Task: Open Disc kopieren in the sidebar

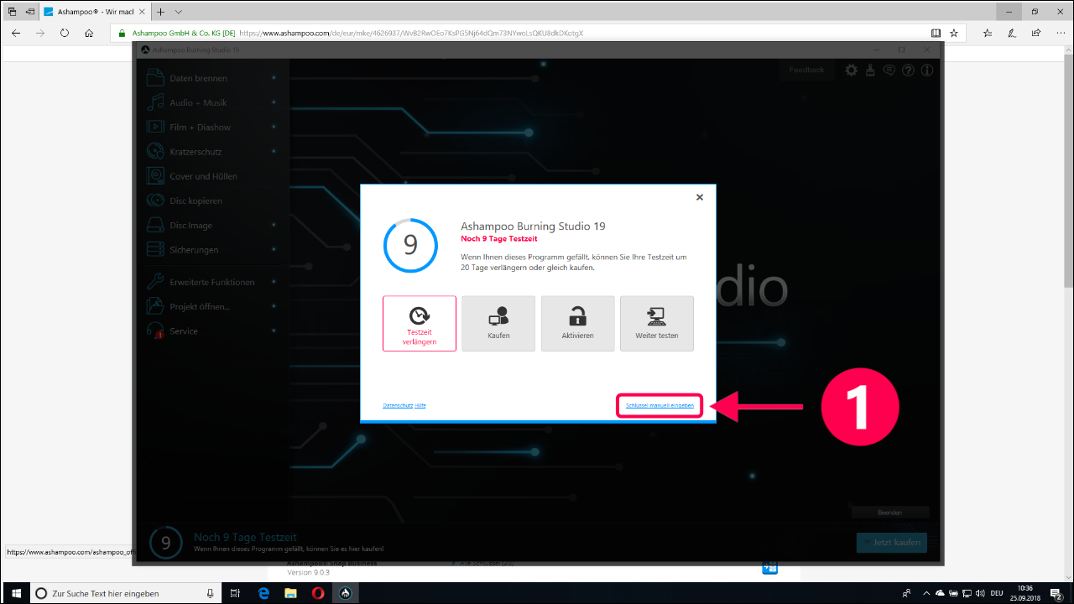Action: (x=211, y=200)
